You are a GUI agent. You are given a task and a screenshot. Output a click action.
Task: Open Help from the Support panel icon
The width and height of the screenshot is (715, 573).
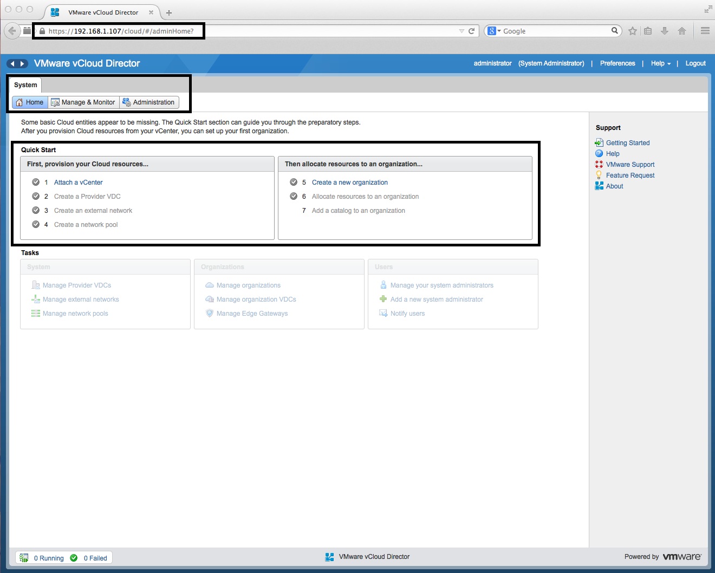599,153
